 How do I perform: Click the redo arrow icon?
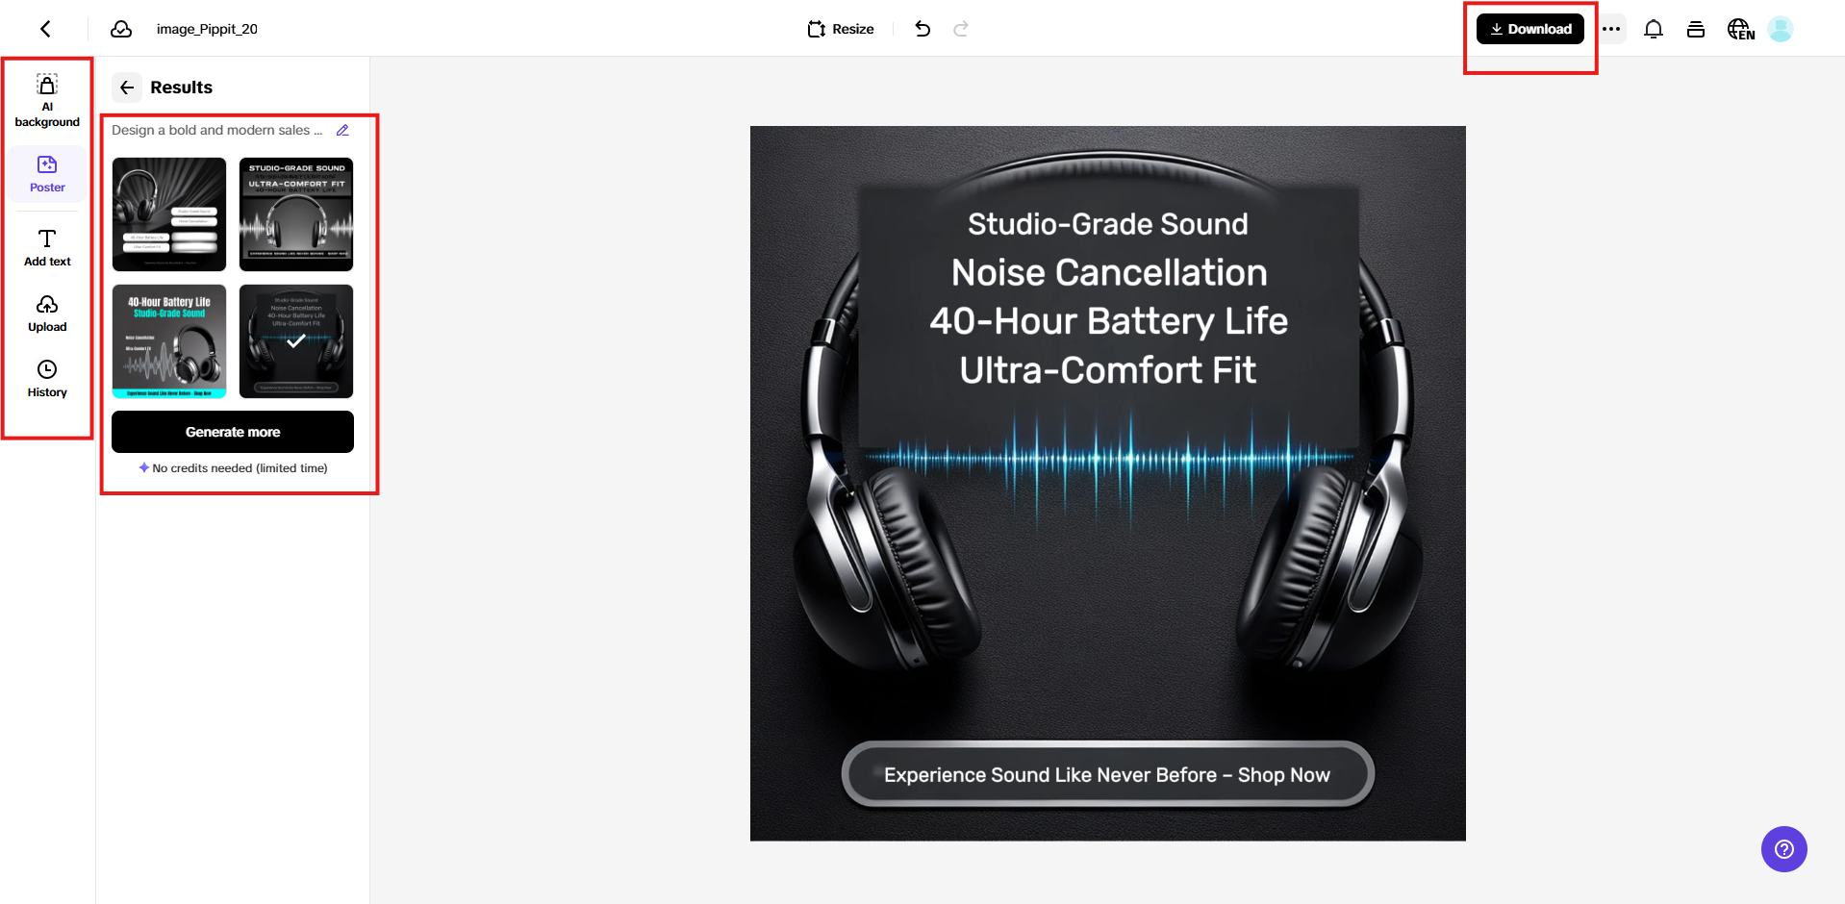960,29
